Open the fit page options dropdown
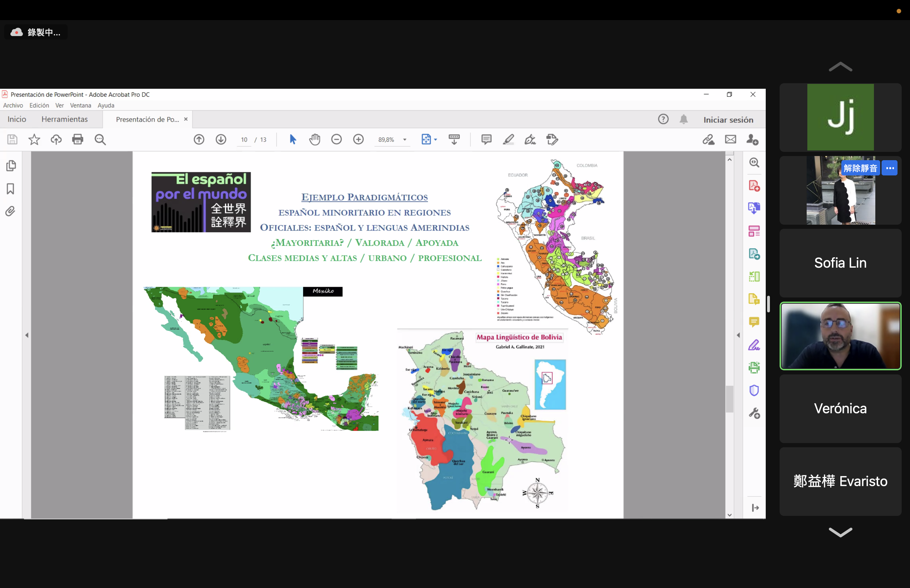The width and height of the screenshot is (910, 588). pyautogui.click(x=435, y=140)
